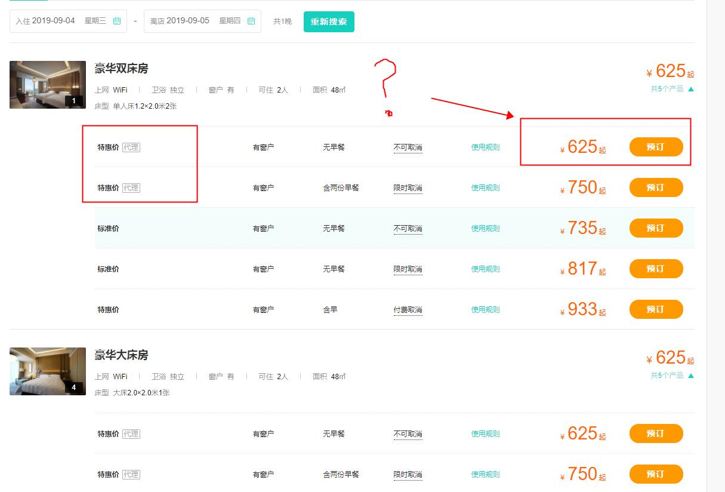
Task: Open 使用规则 for the 750 豪华大床房 rate
Action: (x=485, y=475)
